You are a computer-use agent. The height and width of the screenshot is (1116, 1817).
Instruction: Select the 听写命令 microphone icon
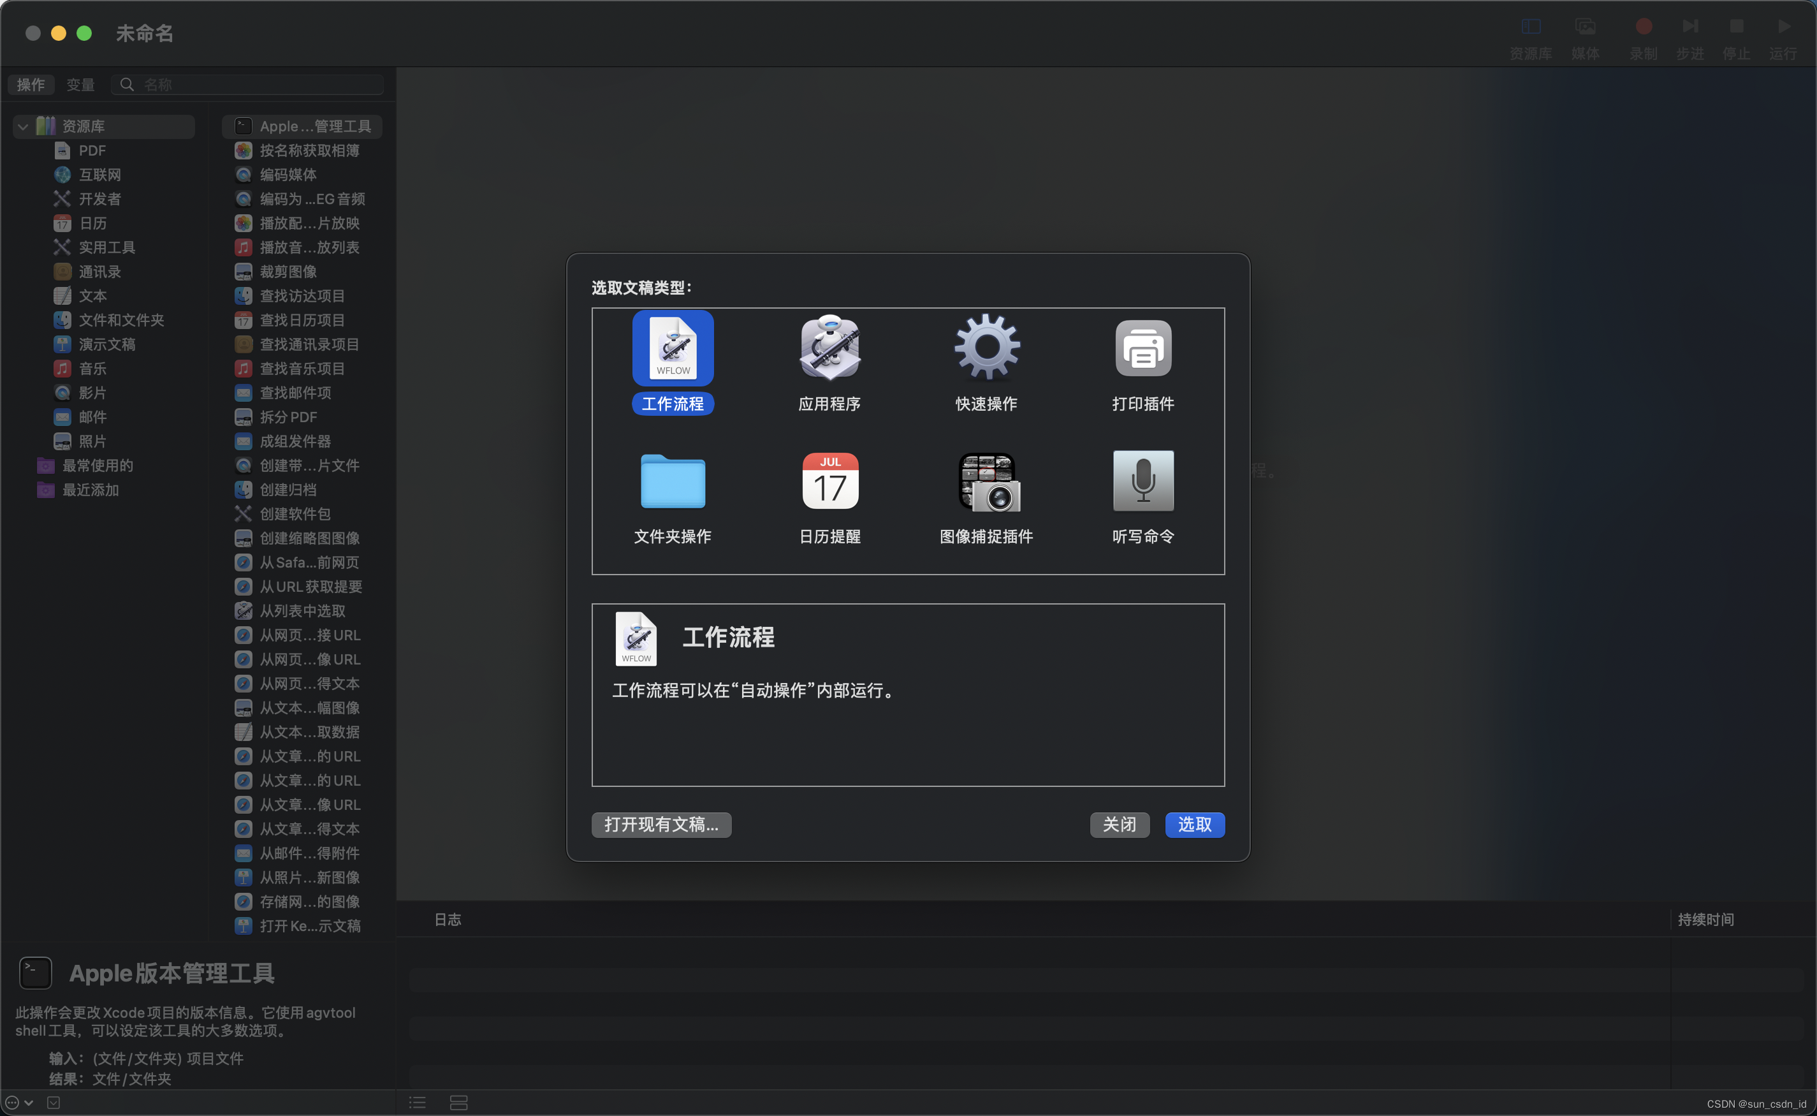[1142, 481]
